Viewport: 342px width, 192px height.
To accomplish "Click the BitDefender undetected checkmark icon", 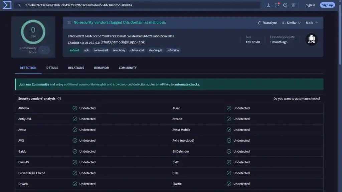I will click(229, 151).
